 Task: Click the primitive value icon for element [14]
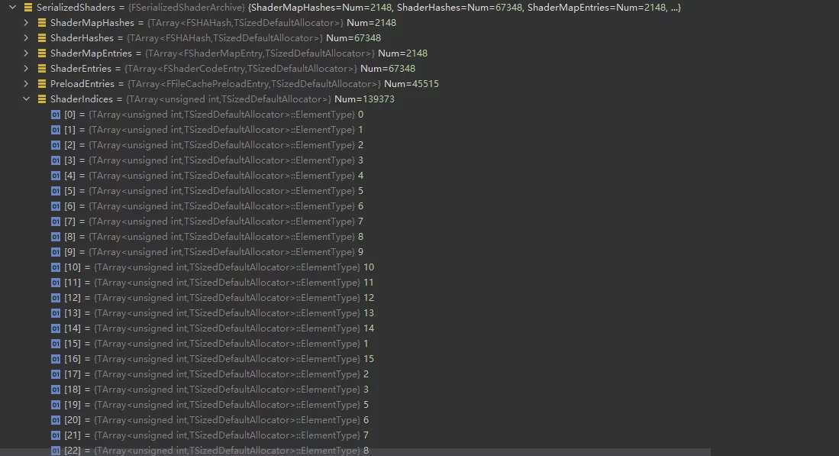56,328
